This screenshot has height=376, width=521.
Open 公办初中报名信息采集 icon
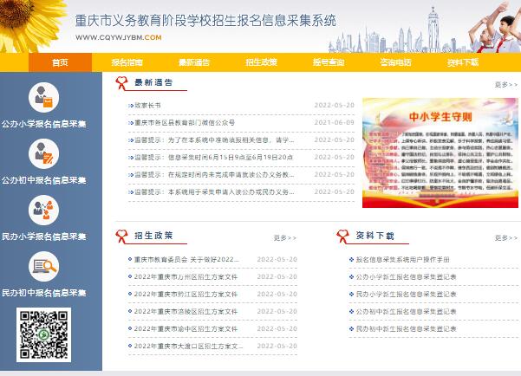coord(43,154)
